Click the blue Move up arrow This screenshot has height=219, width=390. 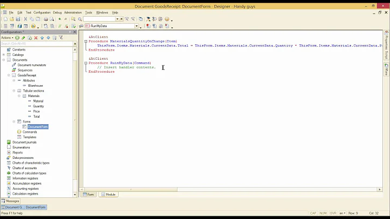[42, 38]
